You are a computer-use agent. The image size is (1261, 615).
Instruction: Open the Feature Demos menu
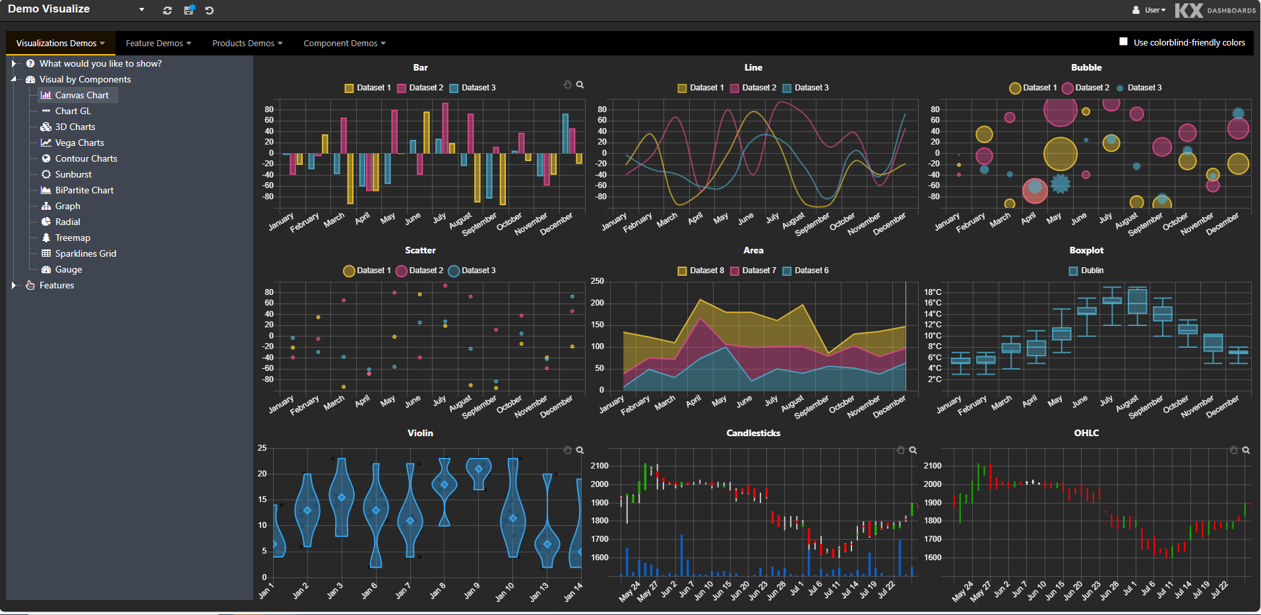pyautogui.click(x=158, y=44)
